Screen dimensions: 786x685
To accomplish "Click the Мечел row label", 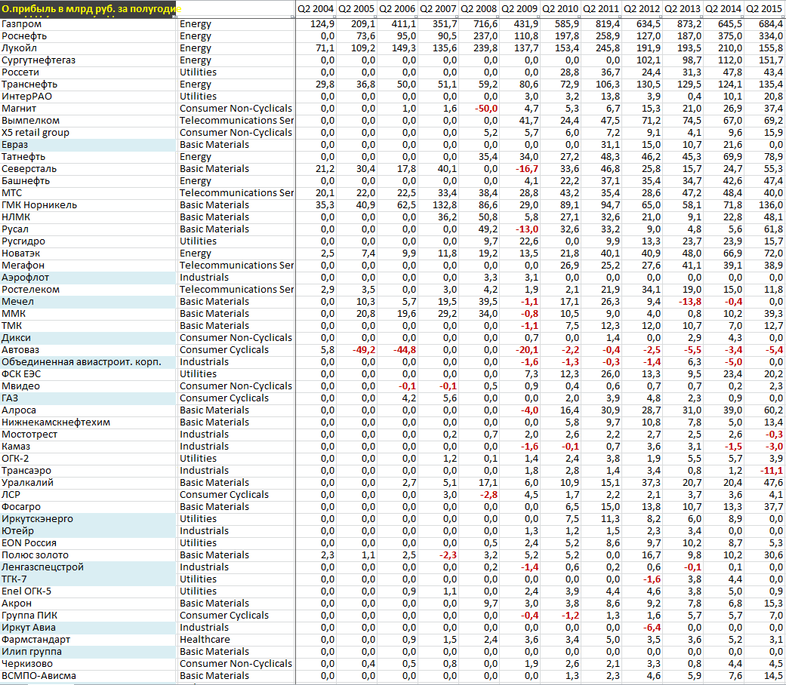I will tap(89, 302).
